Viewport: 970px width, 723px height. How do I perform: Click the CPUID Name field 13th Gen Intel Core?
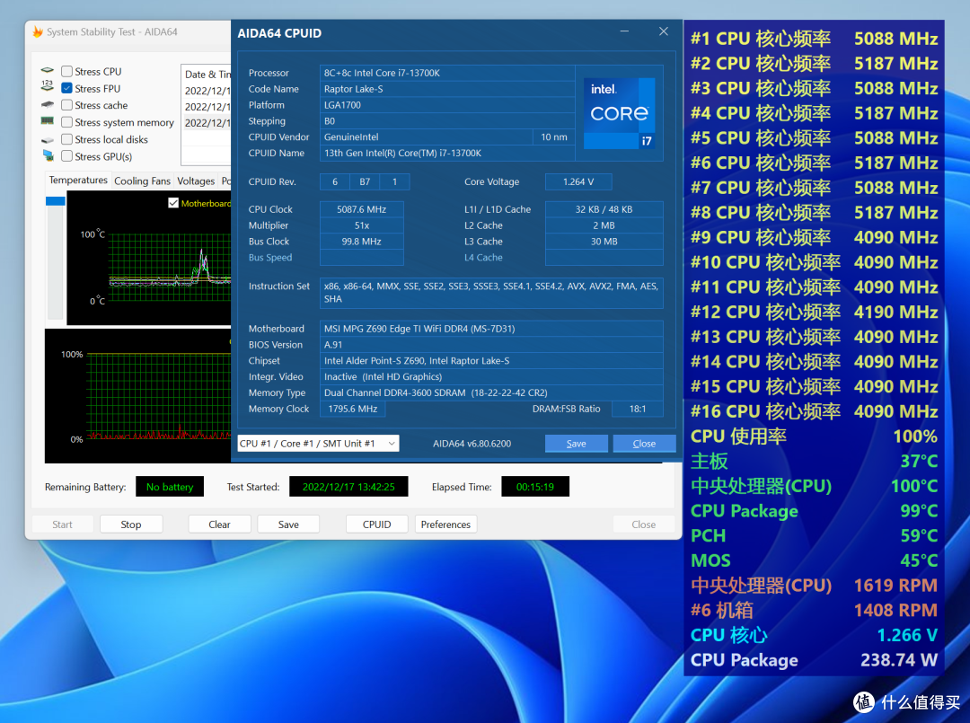pos(447,153)
